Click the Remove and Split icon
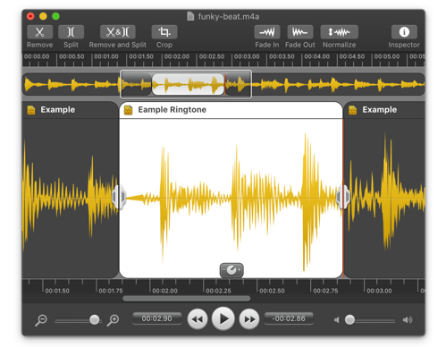 [118, 32]
